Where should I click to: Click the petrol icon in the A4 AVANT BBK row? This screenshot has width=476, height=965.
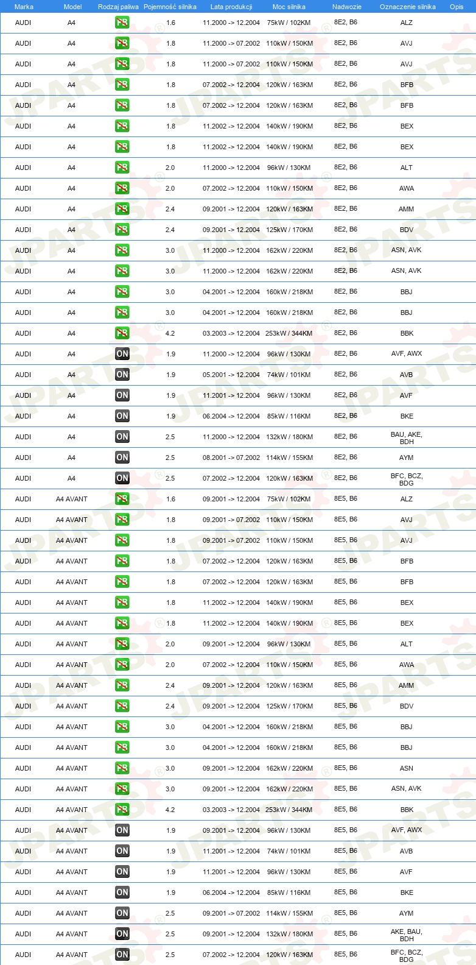point(122,810)
